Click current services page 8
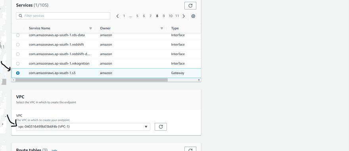Viewport: 349px width, 151px height. (x=157, y=16)
